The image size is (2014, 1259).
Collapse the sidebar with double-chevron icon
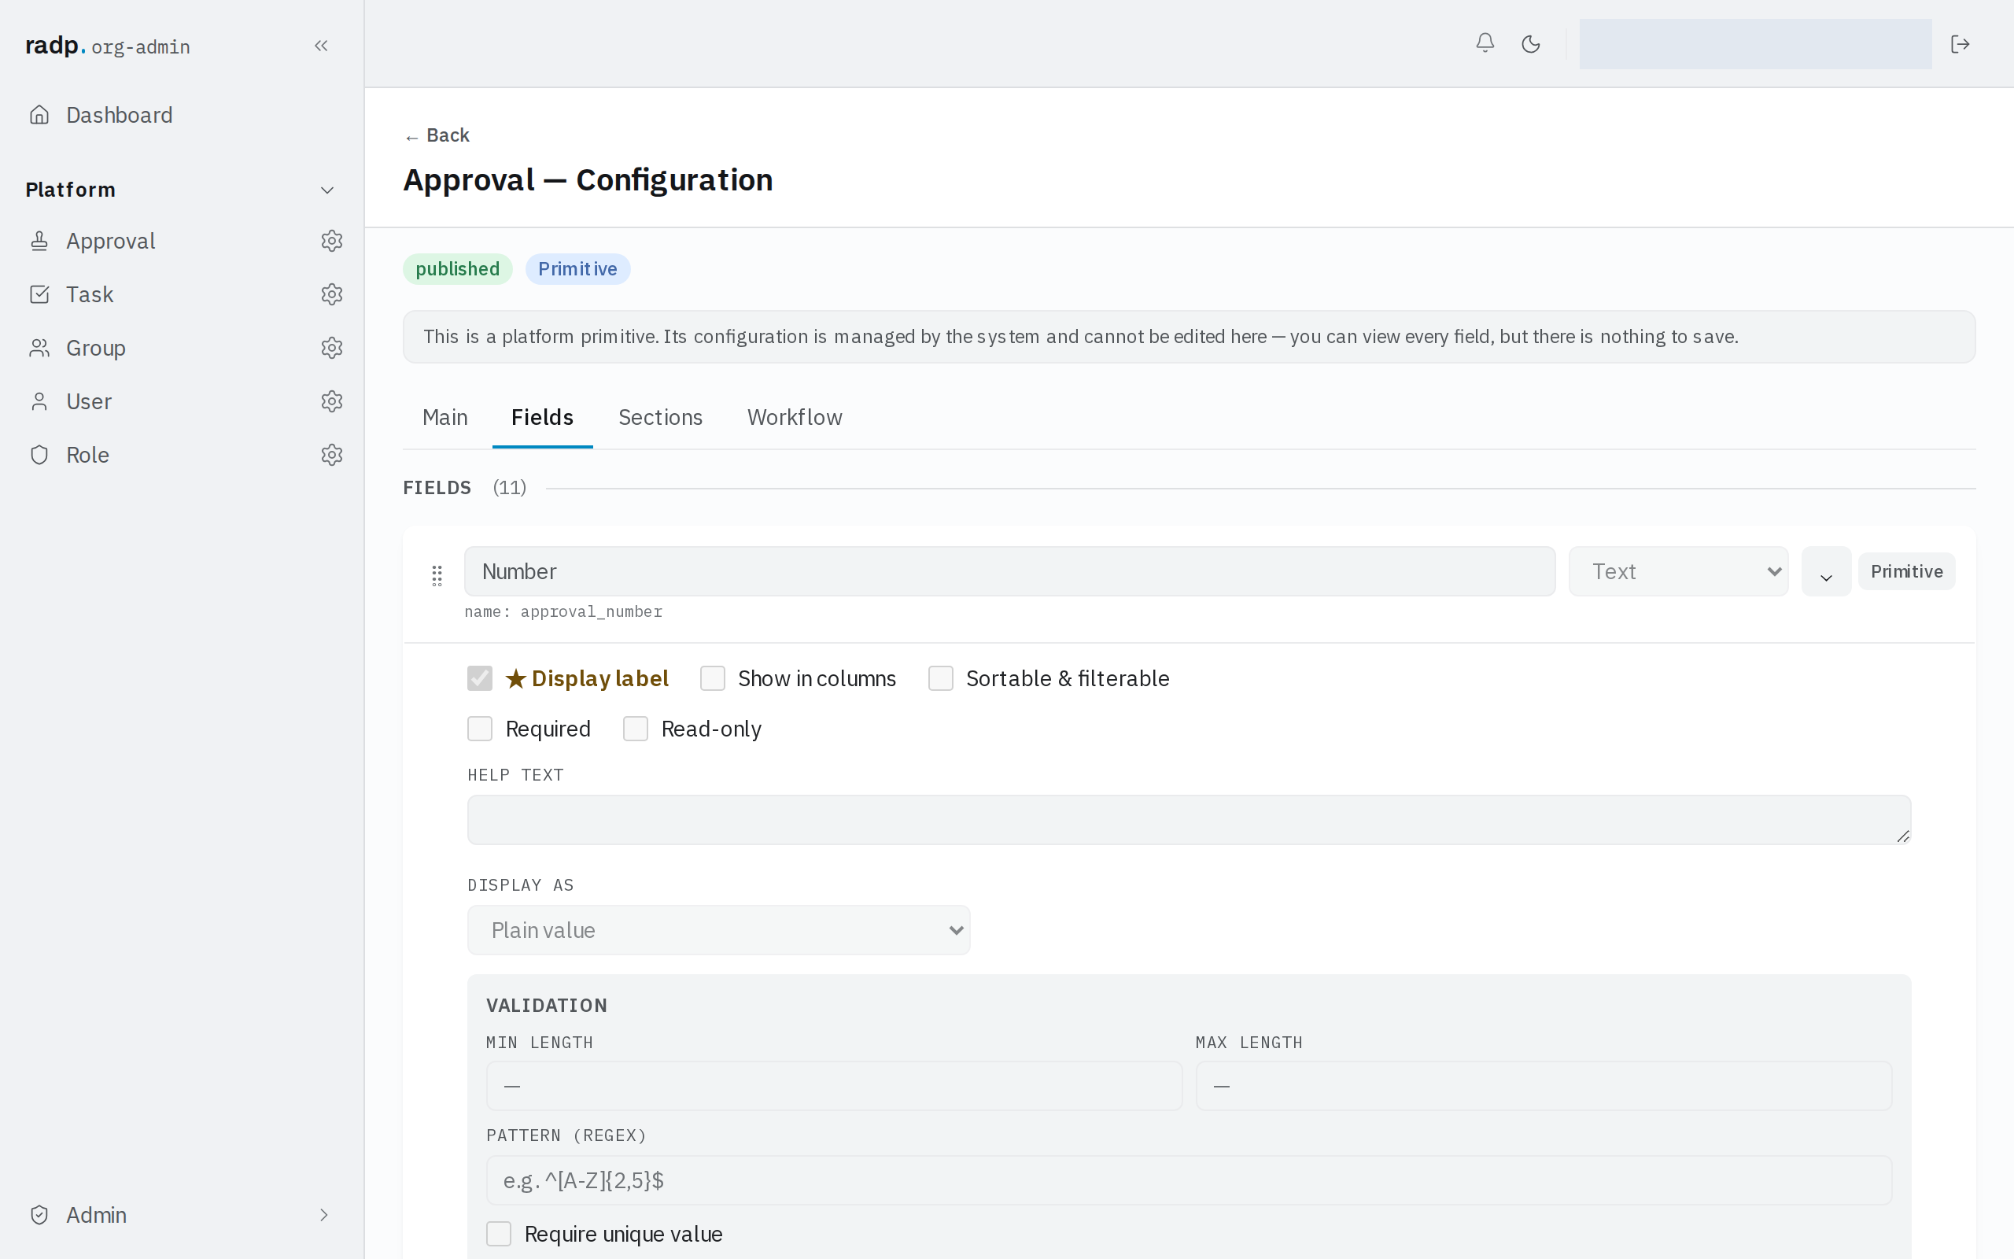(x=321, y=46)
